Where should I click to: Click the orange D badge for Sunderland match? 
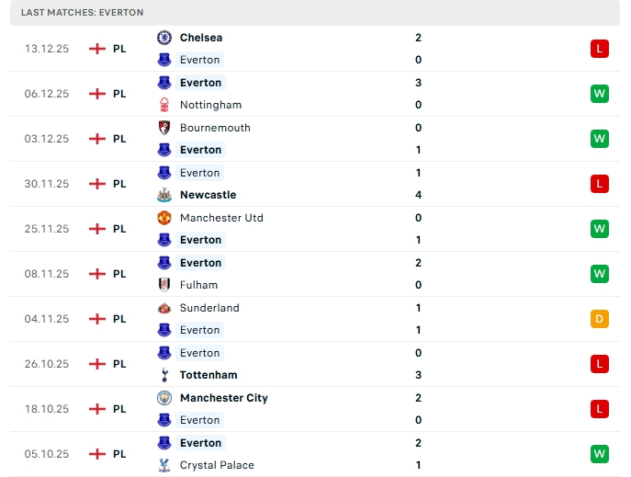coord(600,319)
